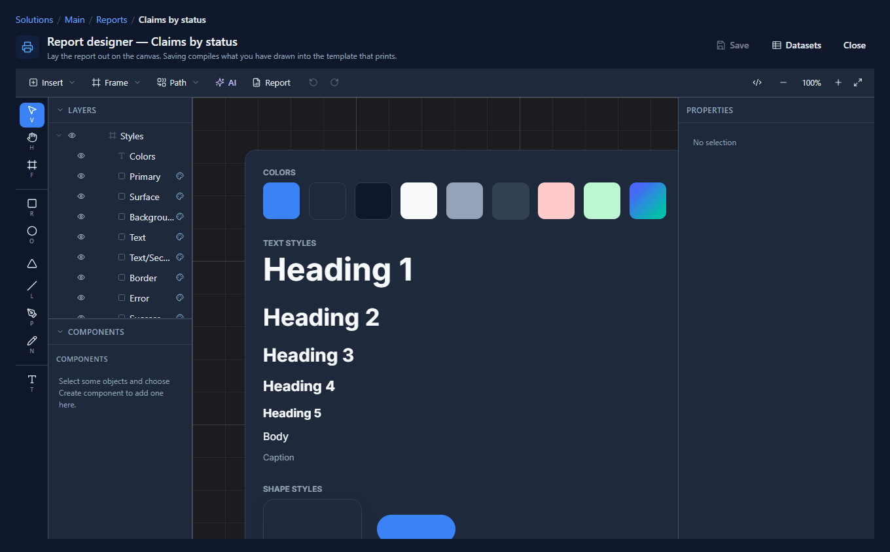Go to Reports breadcrumb

point(111,20)
